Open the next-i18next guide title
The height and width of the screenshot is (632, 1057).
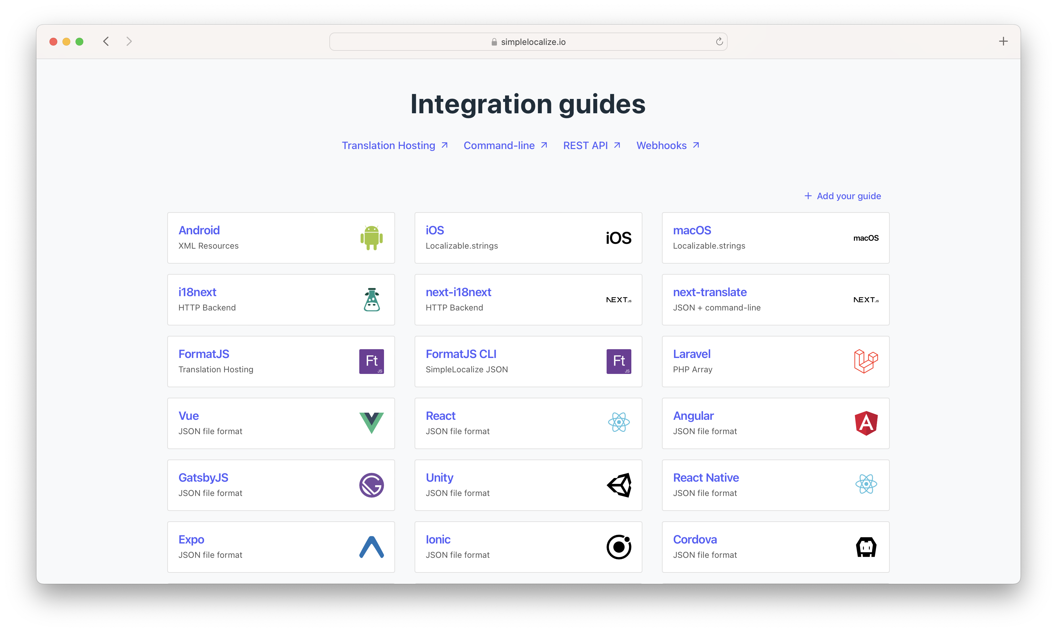[458, 292]
